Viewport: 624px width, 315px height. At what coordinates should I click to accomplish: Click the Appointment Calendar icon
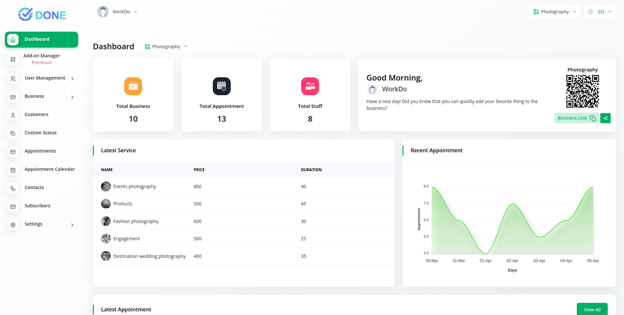point(13,170)
